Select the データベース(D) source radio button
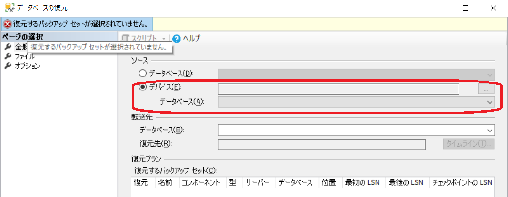 coord(142,74)
